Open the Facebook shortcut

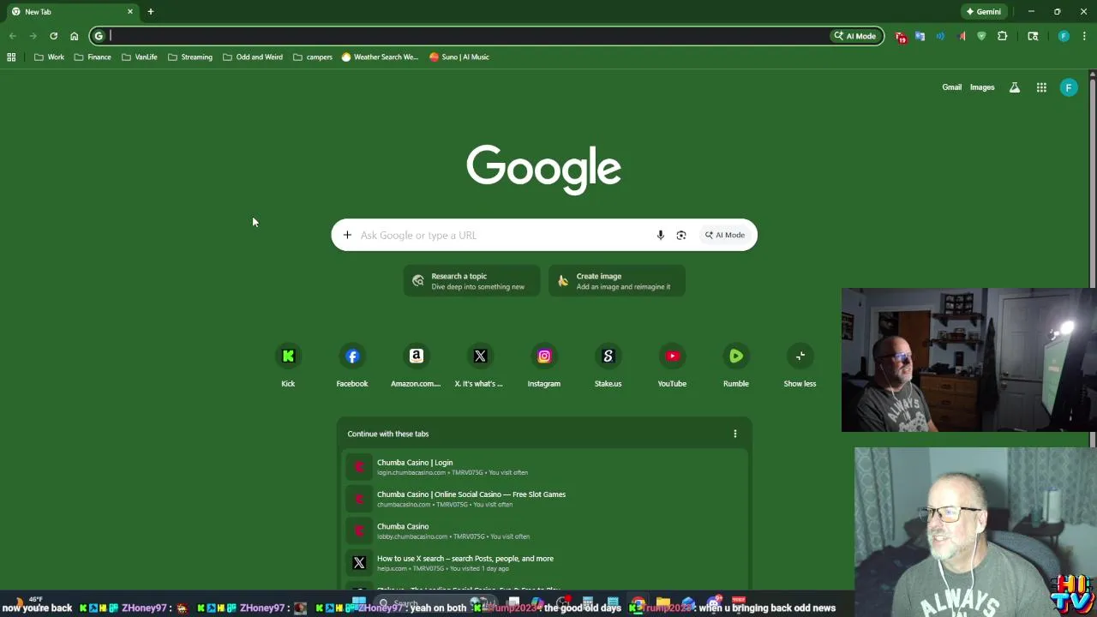tap(352, 366)
